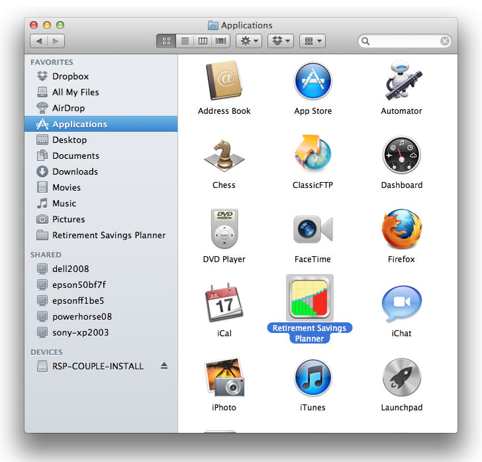
Task: Click the ClassicFTP label text
Action: [313, 185]
